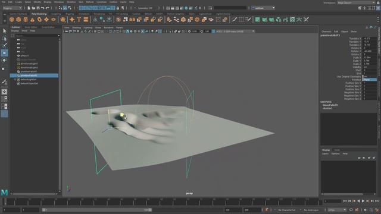Open the Workspace Maya Classic dropdown
The width and height of the screenshot is (381, 214).
tap(356, 2)
